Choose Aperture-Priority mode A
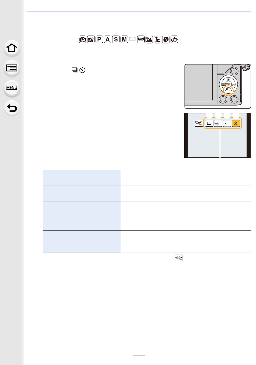The image size is (256, 365). tap(108, 39)
